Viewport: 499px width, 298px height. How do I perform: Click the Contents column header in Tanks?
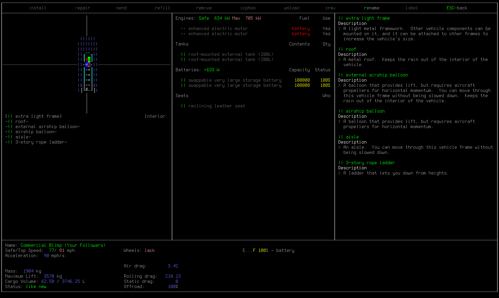pyautogui.click(x=299, y=44)
